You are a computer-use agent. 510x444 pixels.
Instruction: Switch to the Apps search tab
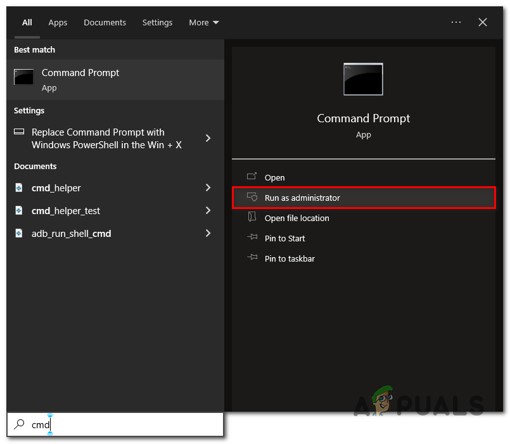[x=58, y=23]
